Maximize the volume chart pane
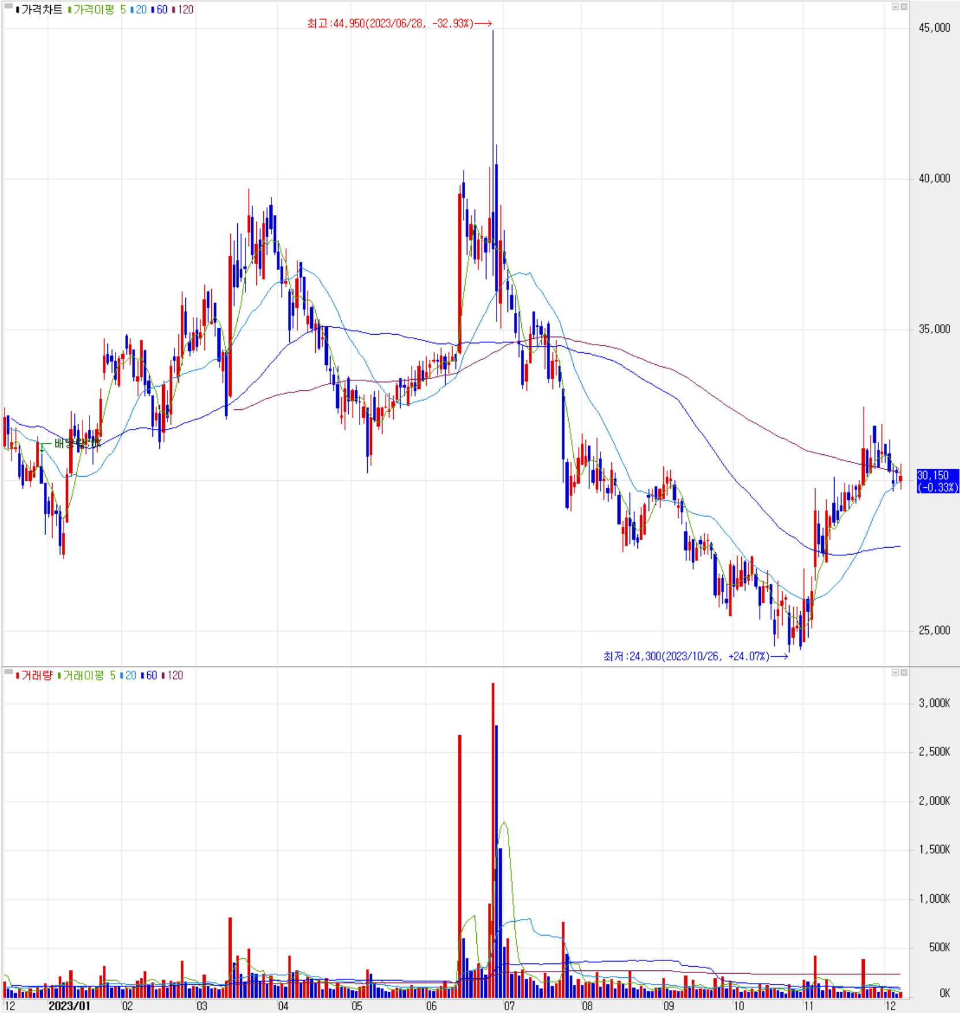The image size is (960, 1013). click(x=895, y=672)
